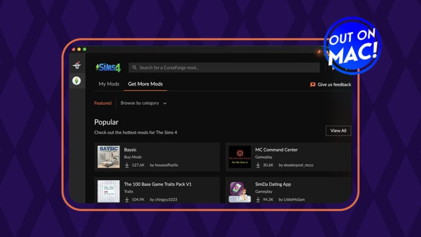Screen dimensions: 421x237
Task: Select the Featured filter
Action: (x=103, y=103)
